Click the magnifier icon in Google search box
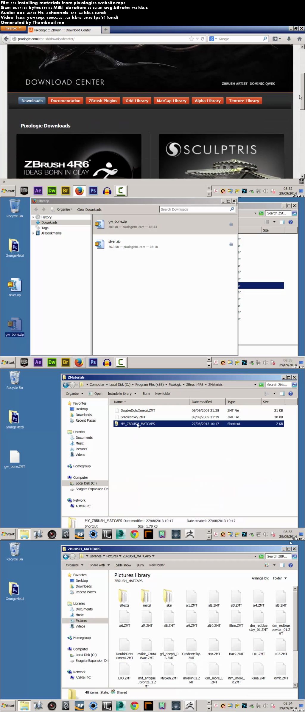Screen dimensions: 305x712 (x=265, y=39)
